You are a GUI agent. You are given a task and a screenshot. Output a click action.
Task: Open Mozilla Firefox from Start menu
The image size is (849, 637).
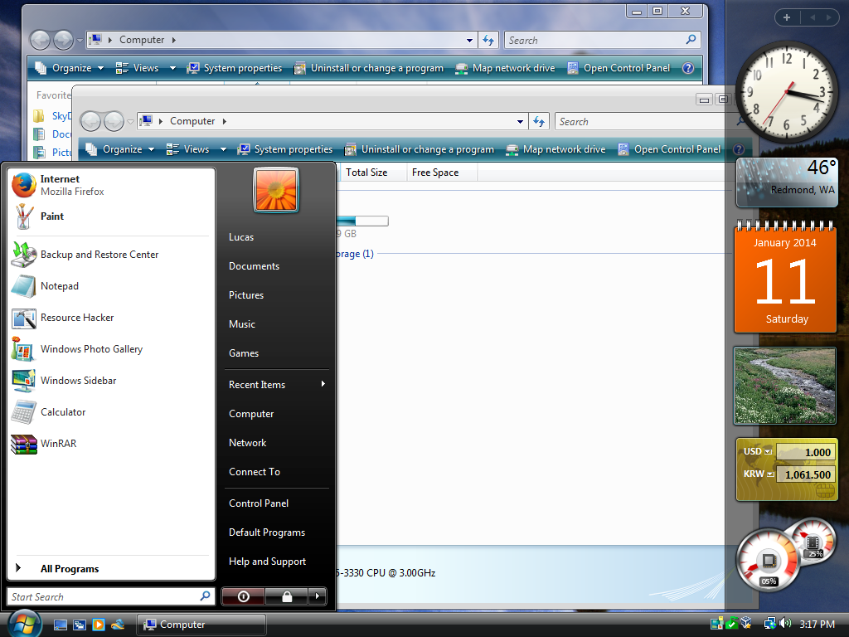[x=112, y=185]
